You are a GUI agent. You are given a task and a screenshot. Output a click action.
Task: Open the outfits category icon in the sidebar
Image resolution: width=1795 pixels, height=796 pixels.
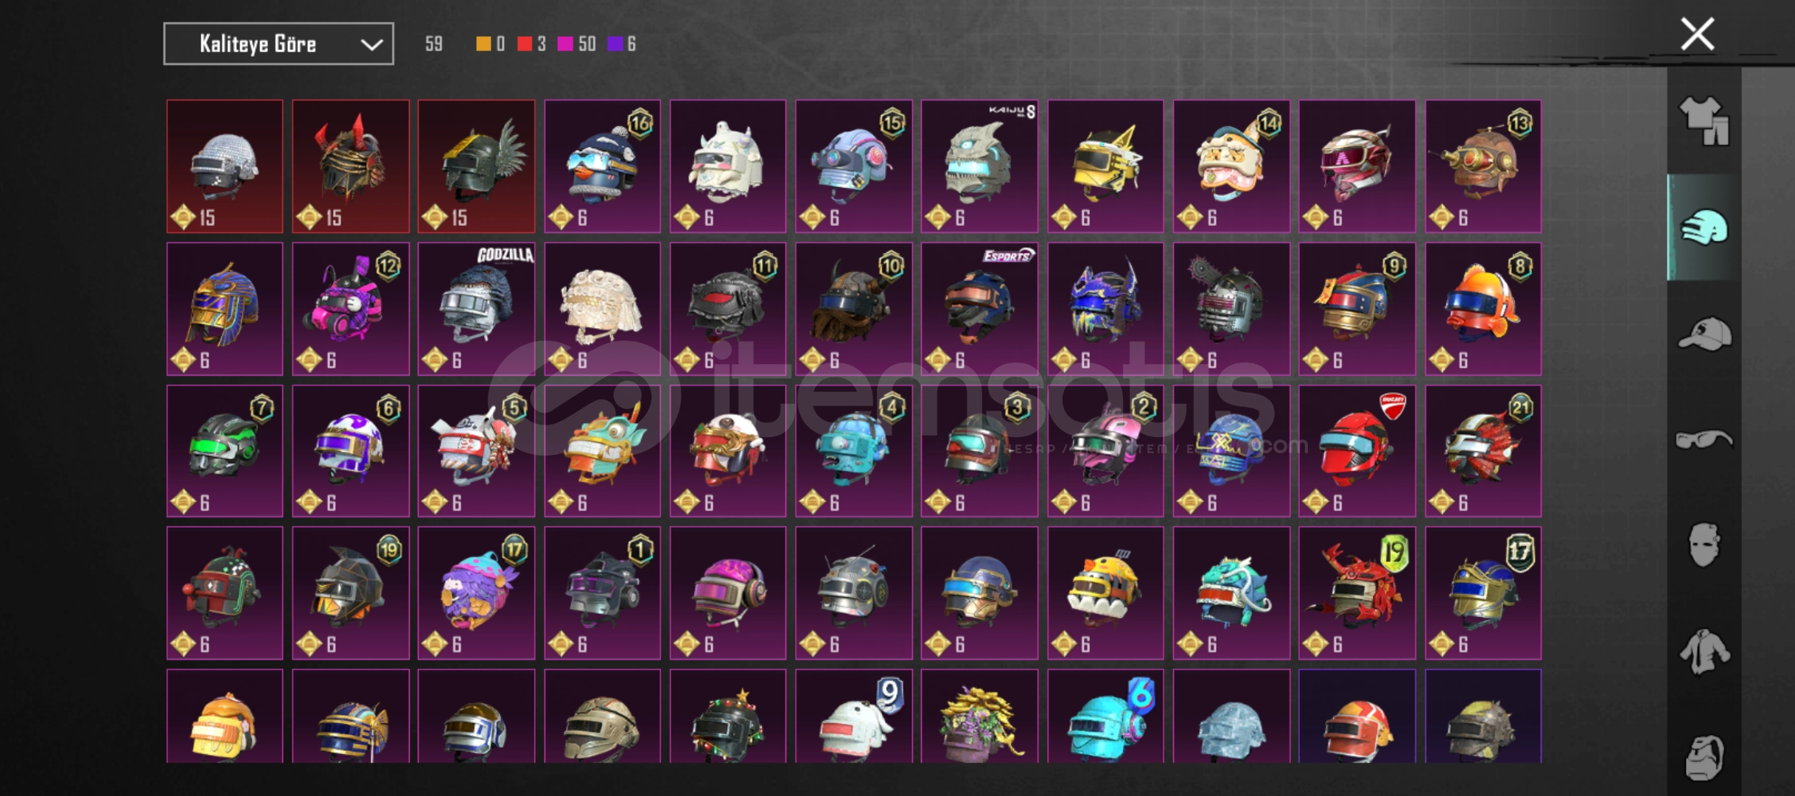point(1704,121)
